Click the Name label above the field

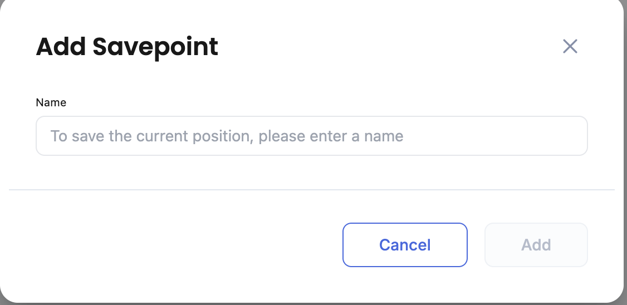(51, 102)
